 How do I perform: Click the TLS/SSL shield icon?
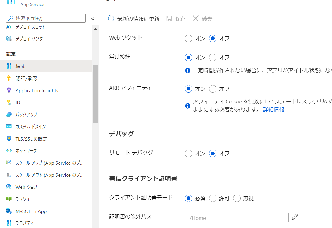9,138
